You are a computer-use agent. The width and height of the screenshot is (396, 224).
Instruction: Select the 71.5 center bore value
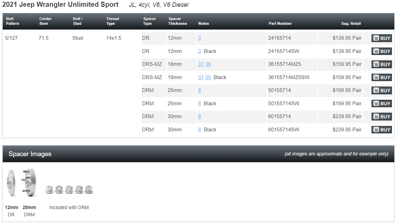[44, 38]
